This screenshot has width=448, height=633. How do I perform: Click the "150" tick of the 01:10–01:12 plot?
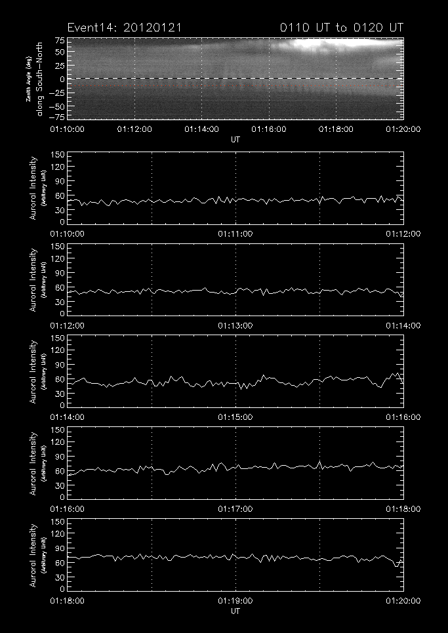(57, 155)
